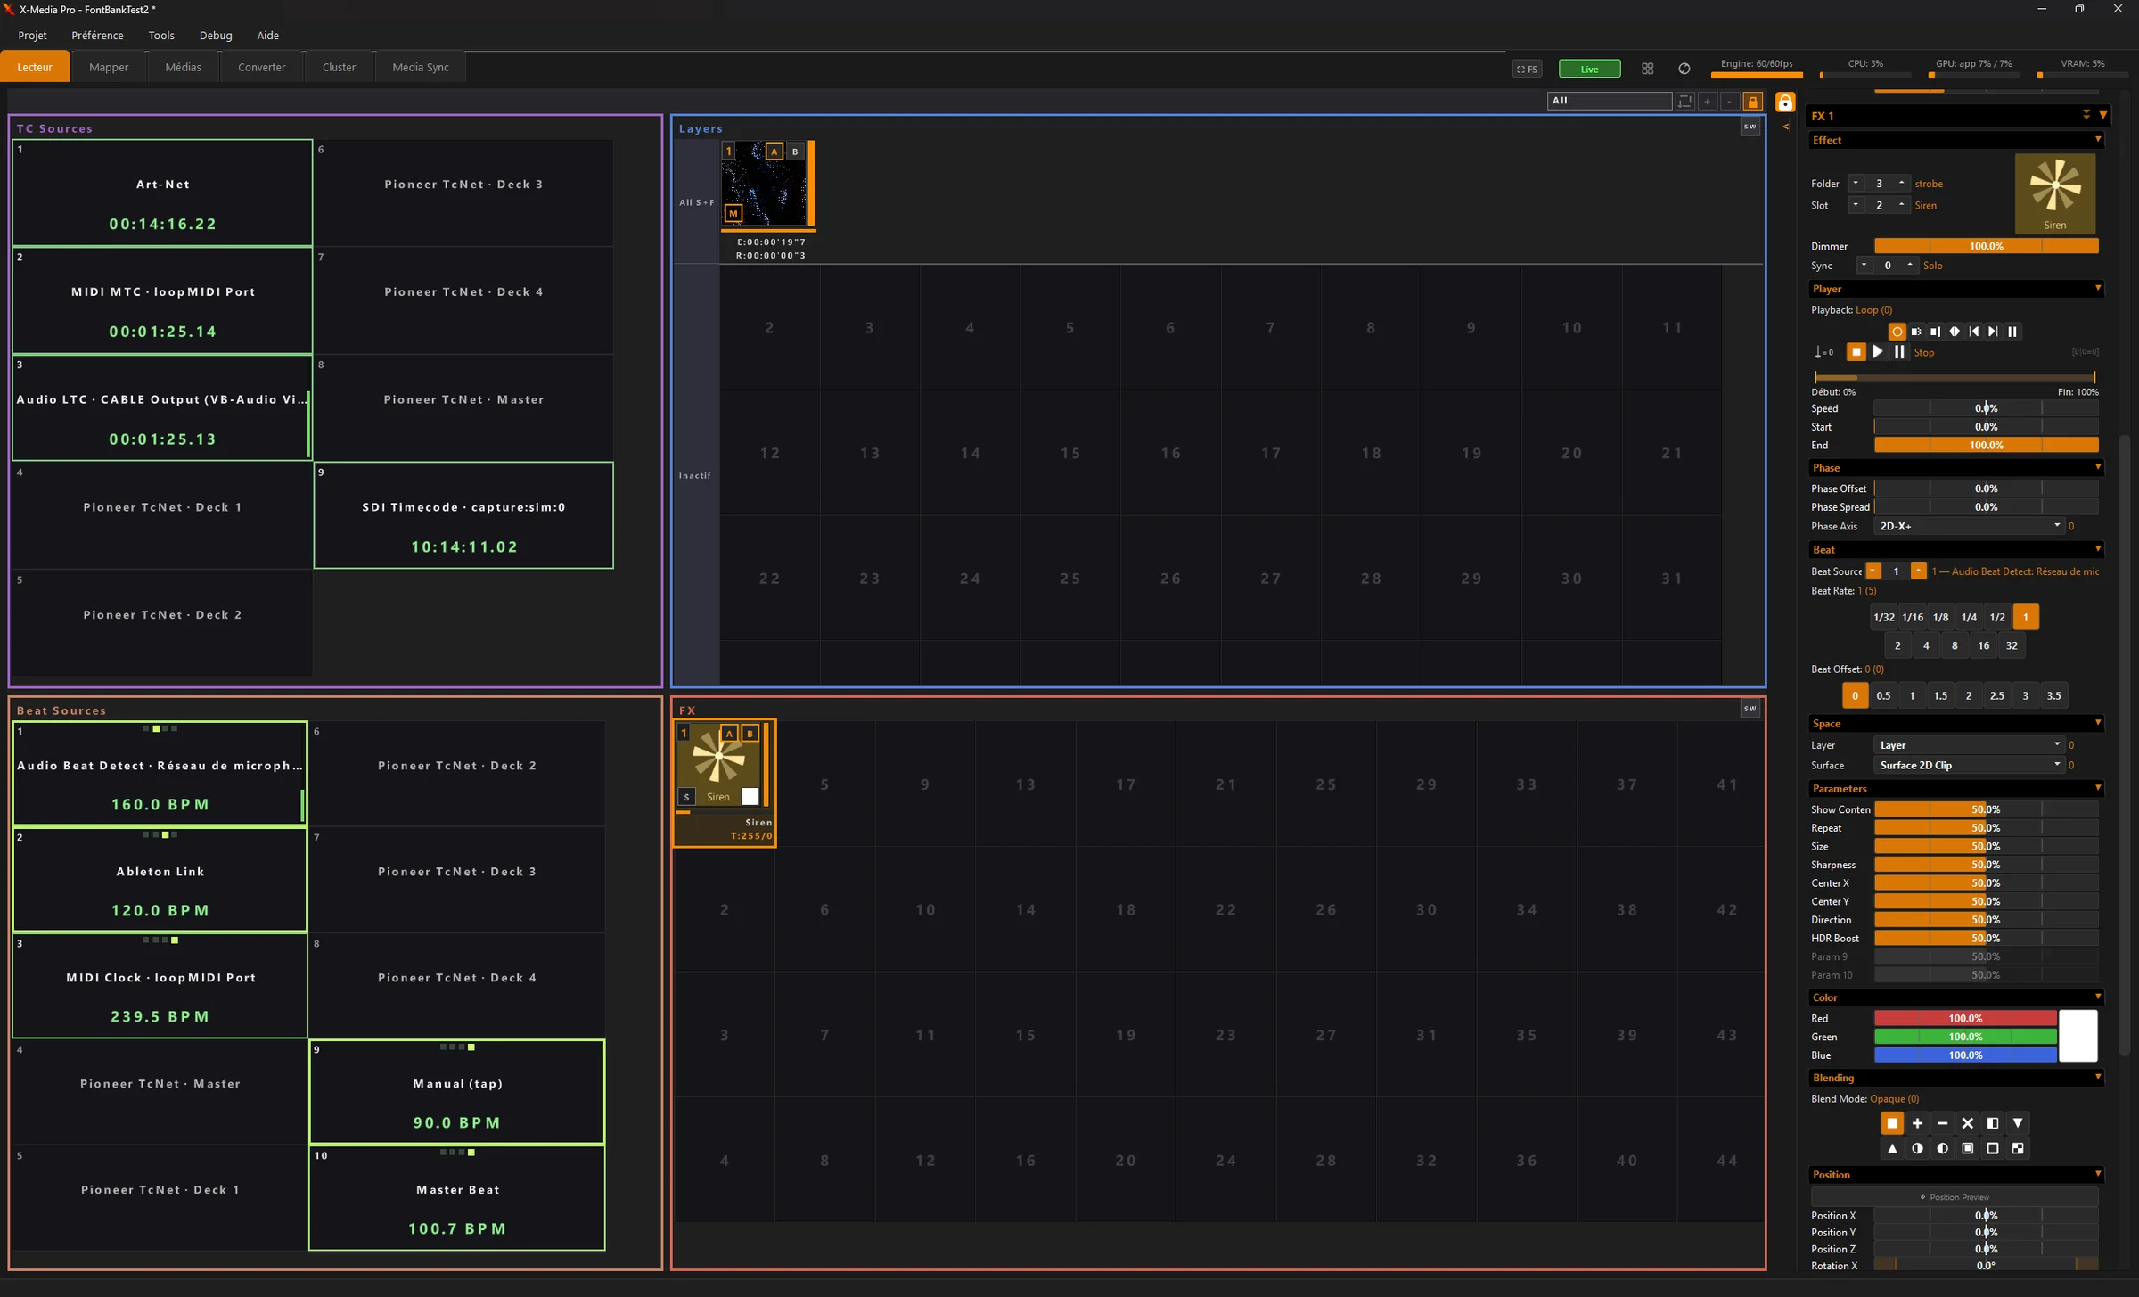
Task: Switch to the Media Sync tab
Action: coord(421,67)
